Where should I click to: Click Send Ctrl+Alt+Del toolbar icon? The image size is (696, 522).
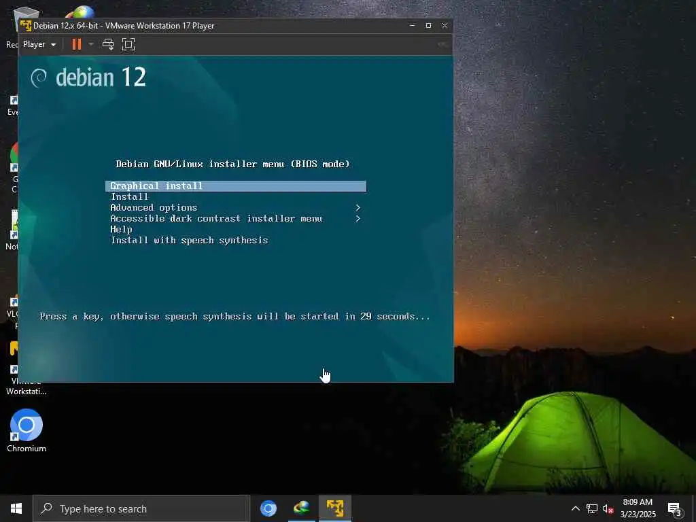pos(108,44)
